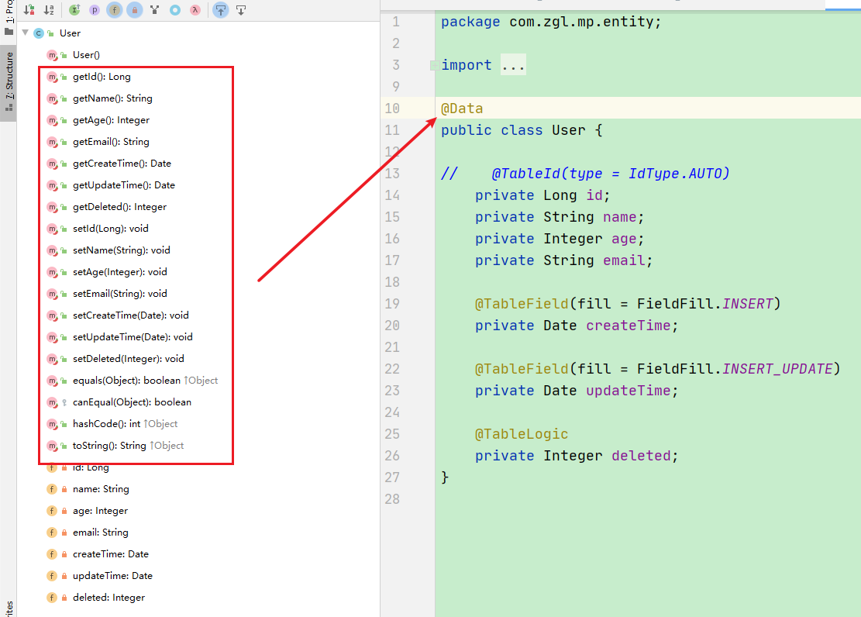Click private lock icon of name field
The height and width of the screenshot is (617, 861).
(x=64, y=489)
